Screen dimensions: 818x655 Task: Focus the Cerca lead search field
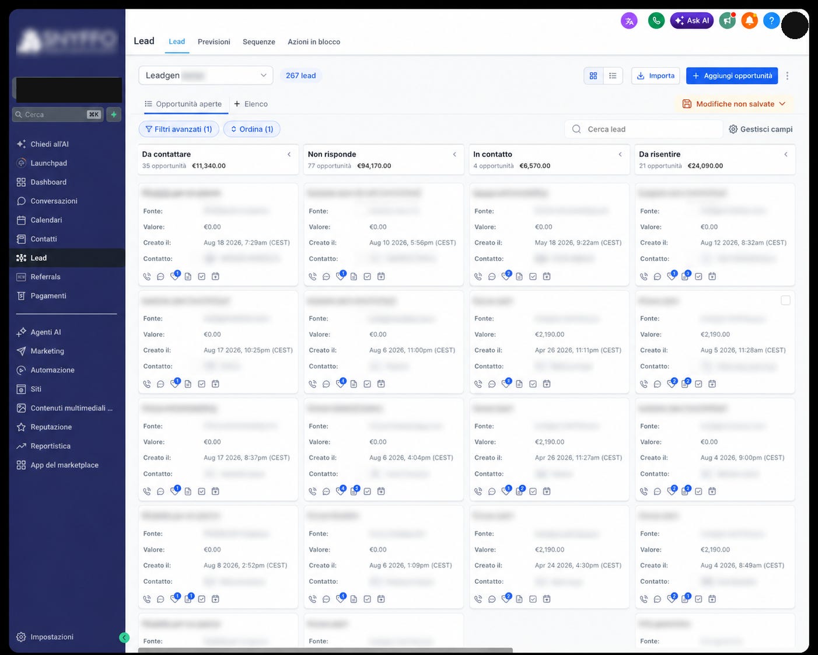point(644,129)
